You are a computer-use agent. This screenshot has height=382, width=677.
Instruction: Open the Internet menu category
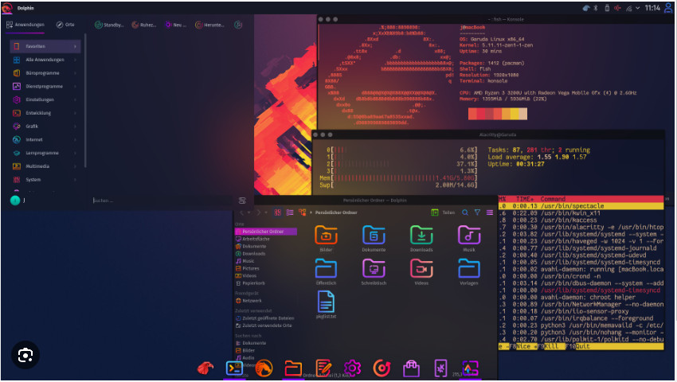pyautogui.click(x=45, y=140)
